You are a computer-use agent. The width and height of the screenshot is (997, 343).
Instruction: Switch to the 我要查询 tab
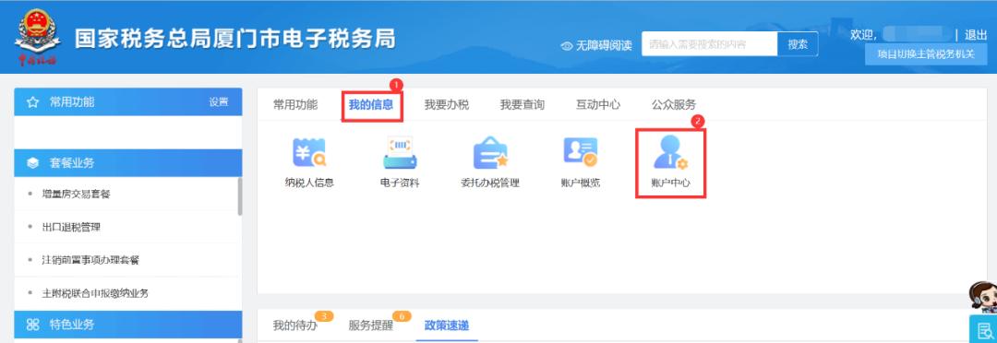[x=522, y=105]
